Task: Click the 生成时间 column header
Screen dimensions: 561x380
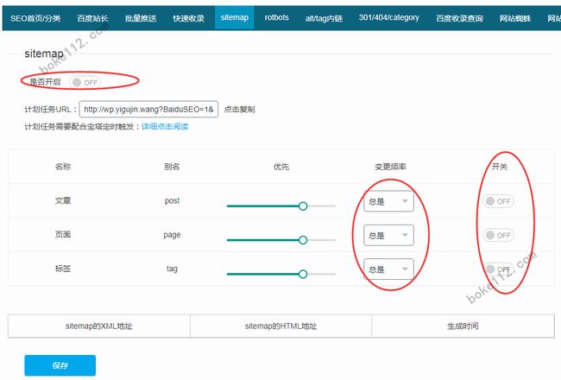Action: [463, 326]
